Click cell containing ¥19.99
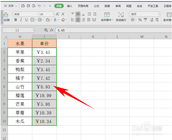The height and width of the screenshot is (140, 172). [x=44, y=96]
